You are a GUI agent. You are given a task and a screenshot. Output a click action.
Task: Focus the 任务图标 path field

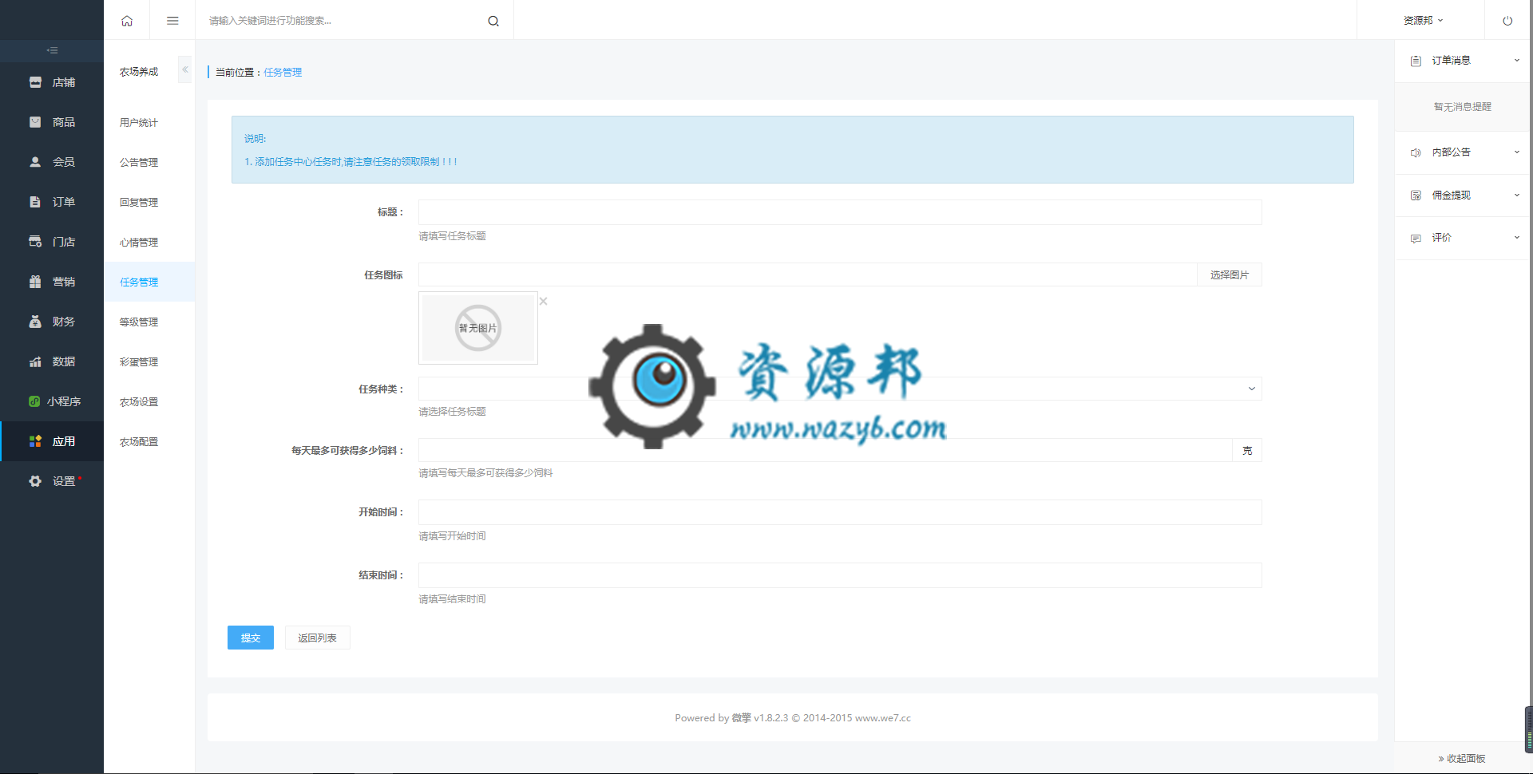(x=808, y=274)
